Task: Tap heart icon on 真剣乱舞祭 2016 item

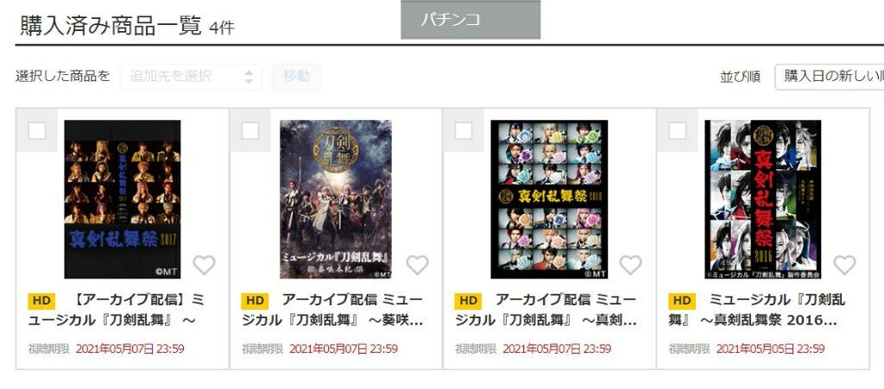Action: pyautogui.click(x=844, y=265)
